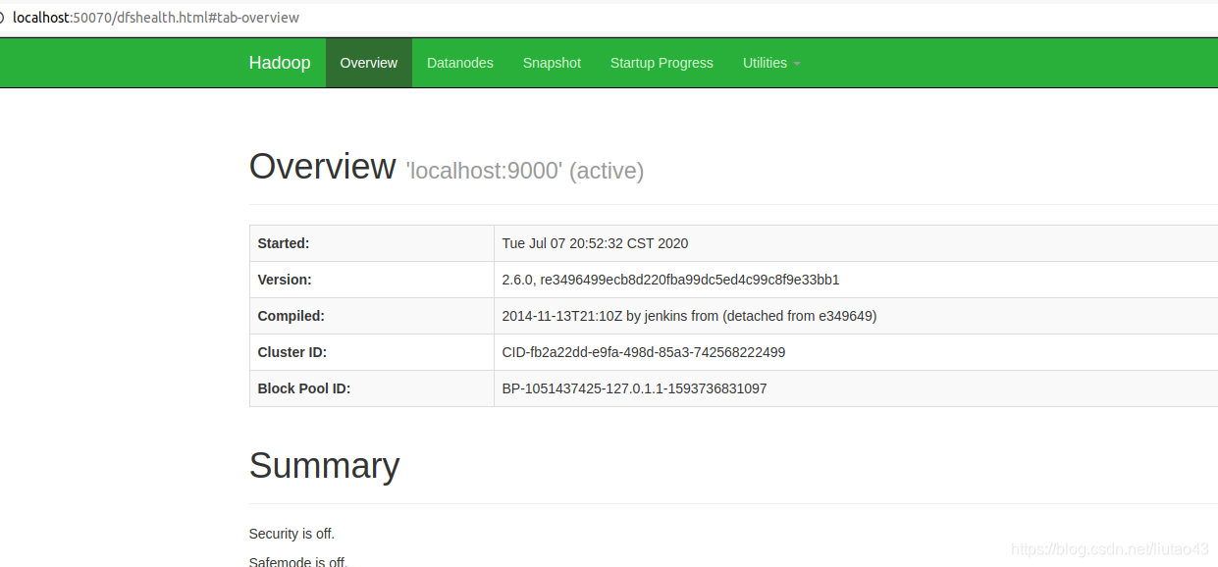This screenshot has height=567, width=1218.
Task: Click the Started: row label
Action: point(284,243)
